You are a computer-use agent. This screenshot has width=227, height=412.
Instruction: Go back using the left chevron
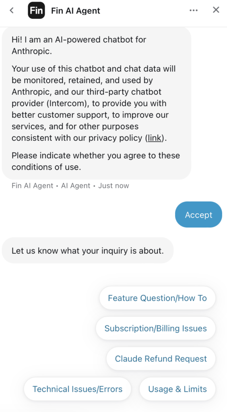(11, 10)
